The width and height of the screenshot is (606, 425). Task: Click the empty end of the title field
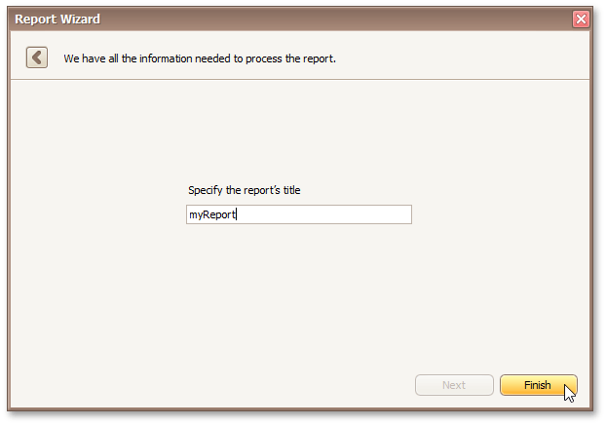pos(341,214)
